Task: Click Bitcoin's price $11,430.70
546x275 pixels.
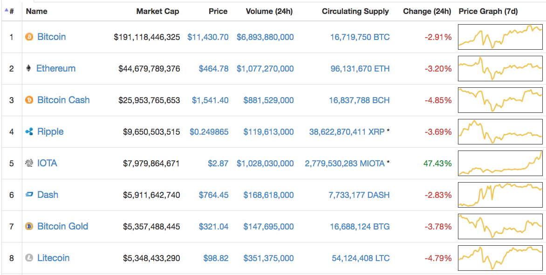Action: tap(208, 37)
